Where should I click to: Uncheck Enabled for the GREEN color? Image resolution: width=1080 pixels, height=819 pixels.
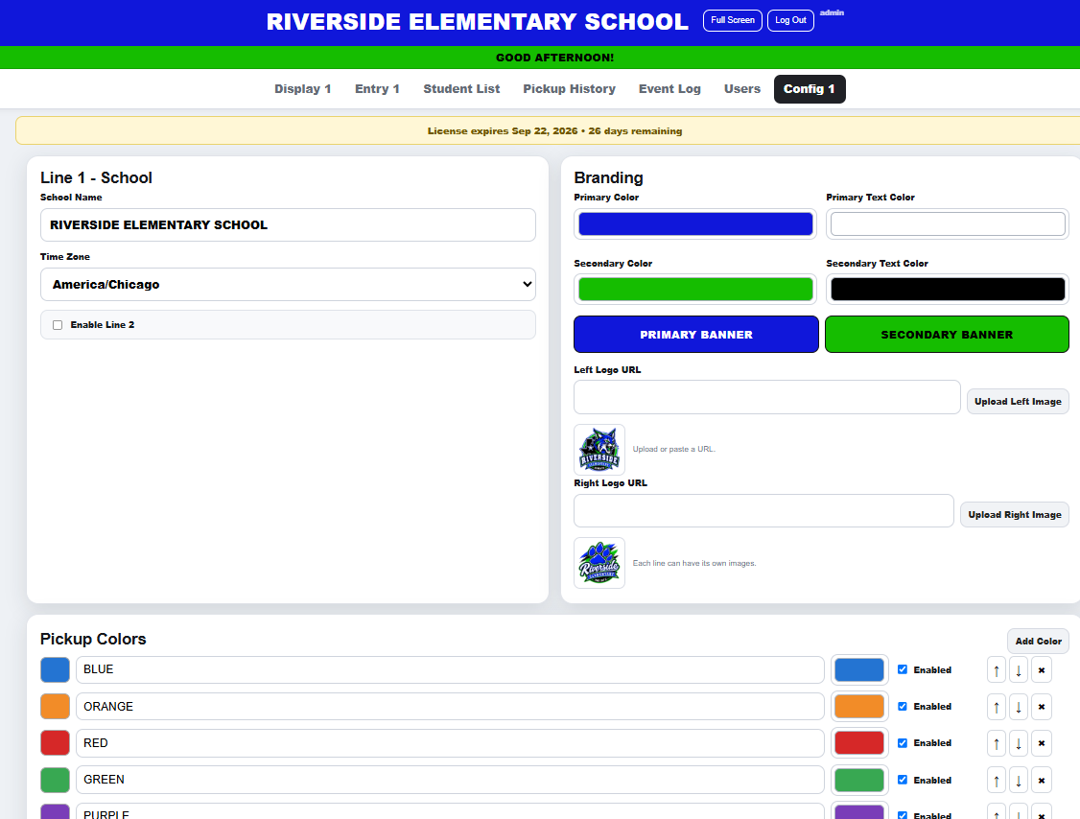click(903, 780)
